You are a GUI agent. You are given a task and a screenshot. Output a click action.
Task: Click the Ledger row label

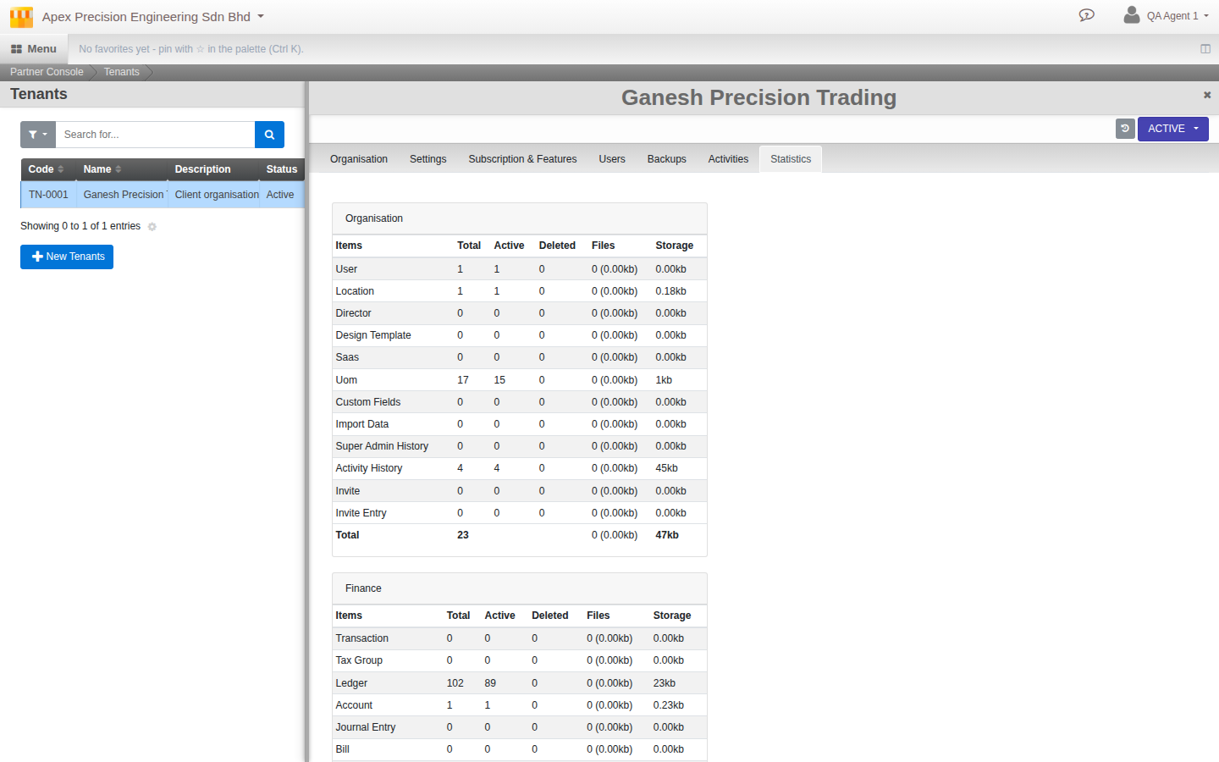[x=351, y=683]
